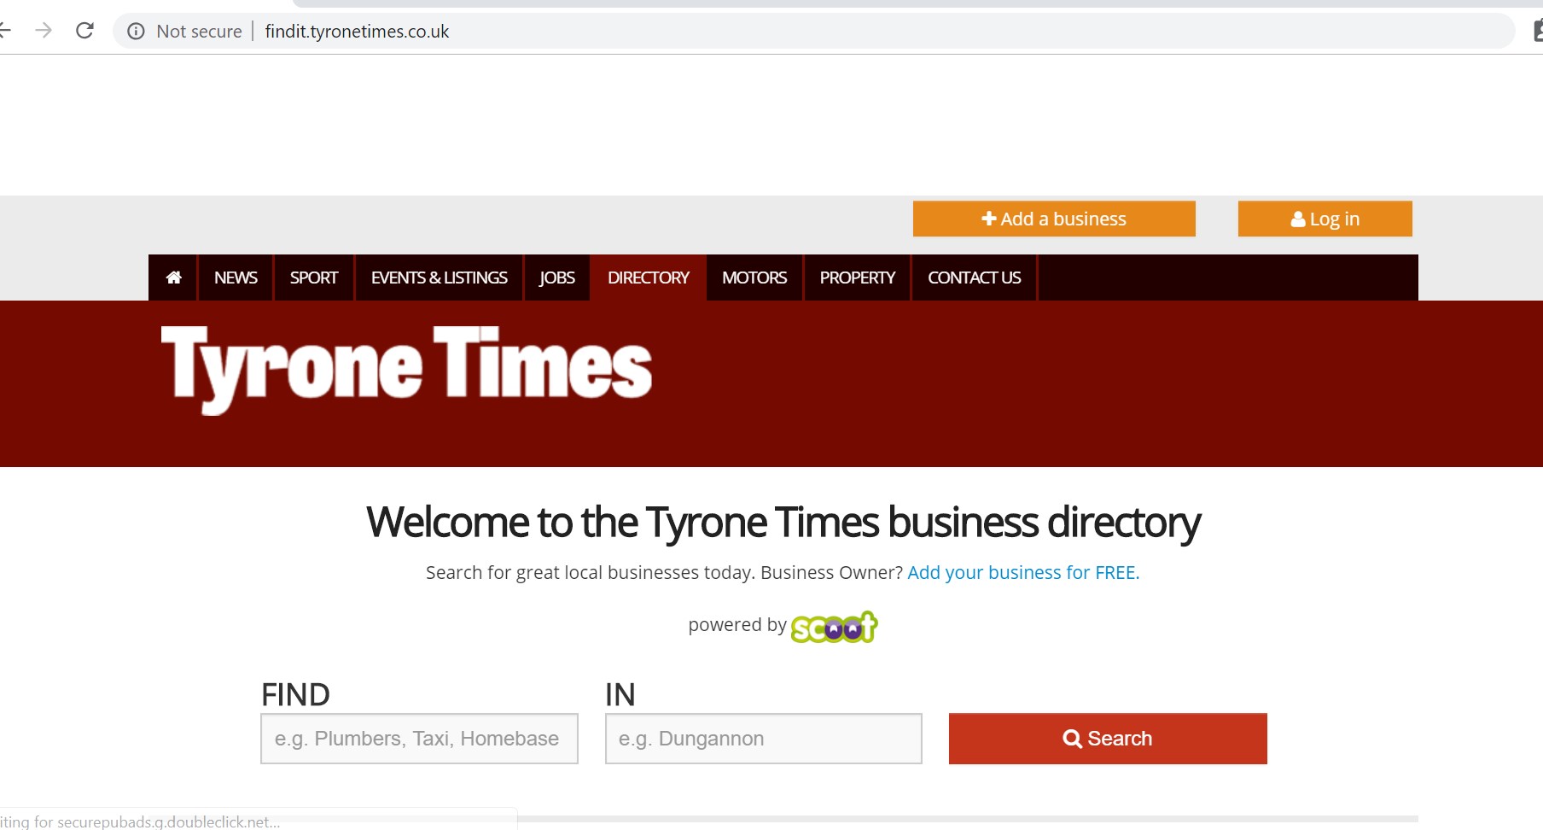Click the Tyrone Times logo
The width and height of the screenshot is (1543, 830).
[406, 369]
